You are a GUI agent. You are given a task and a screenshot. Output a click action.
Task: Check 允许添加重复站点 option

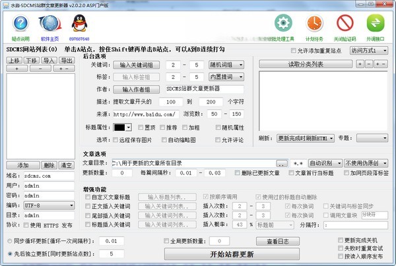click(x=293, y=51)
